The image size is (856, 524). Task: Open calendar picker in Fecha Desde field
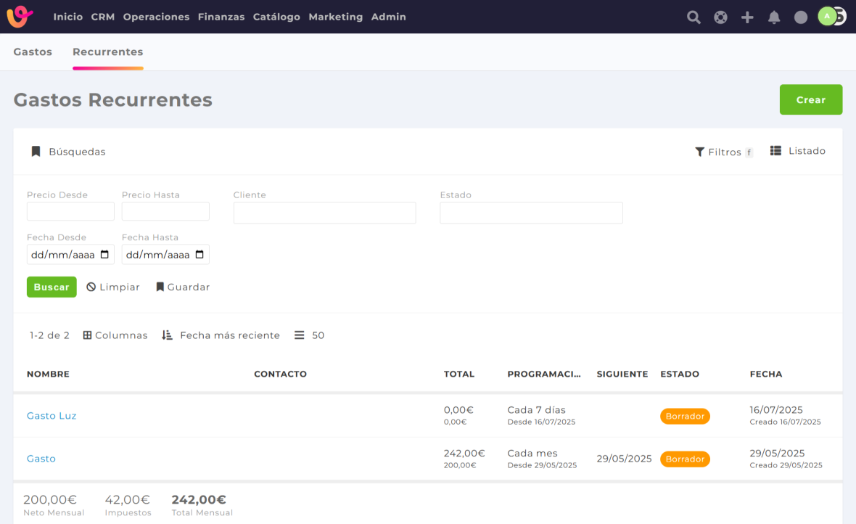point(105,255)
